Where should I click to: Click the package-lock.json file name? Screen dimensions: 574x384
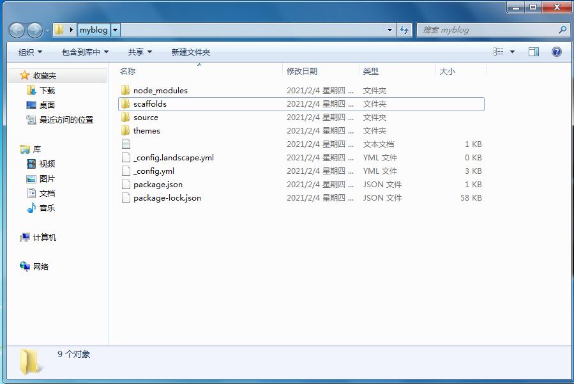pyautogui.click(x=167, y=198)
